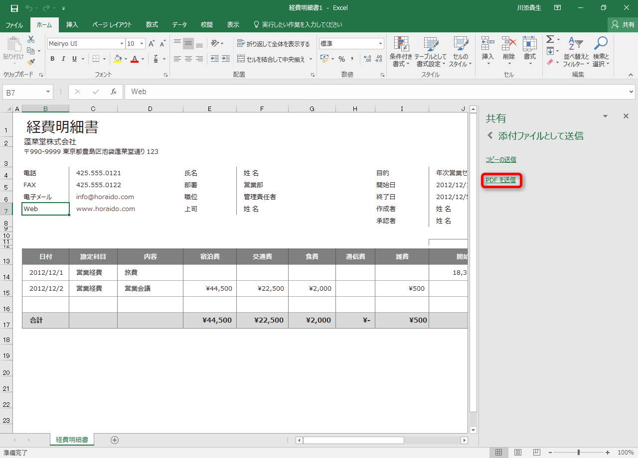This screenshot has height=458, width=638.
Task: Click the Insert cells (挿入) icon
Action: (x=487, y=44)
